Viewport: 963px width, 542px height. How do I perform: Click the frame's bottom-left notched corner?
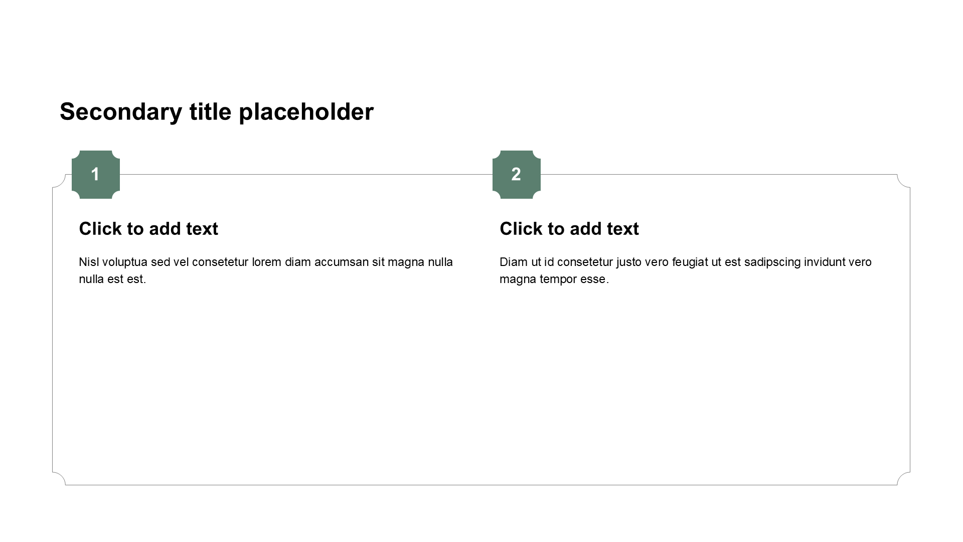click(x=59, y=479)
